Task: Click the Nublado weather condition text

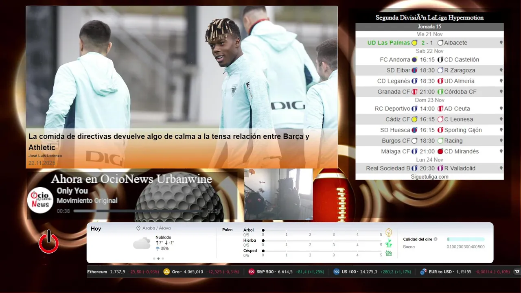Action: [x=163, y=237]
